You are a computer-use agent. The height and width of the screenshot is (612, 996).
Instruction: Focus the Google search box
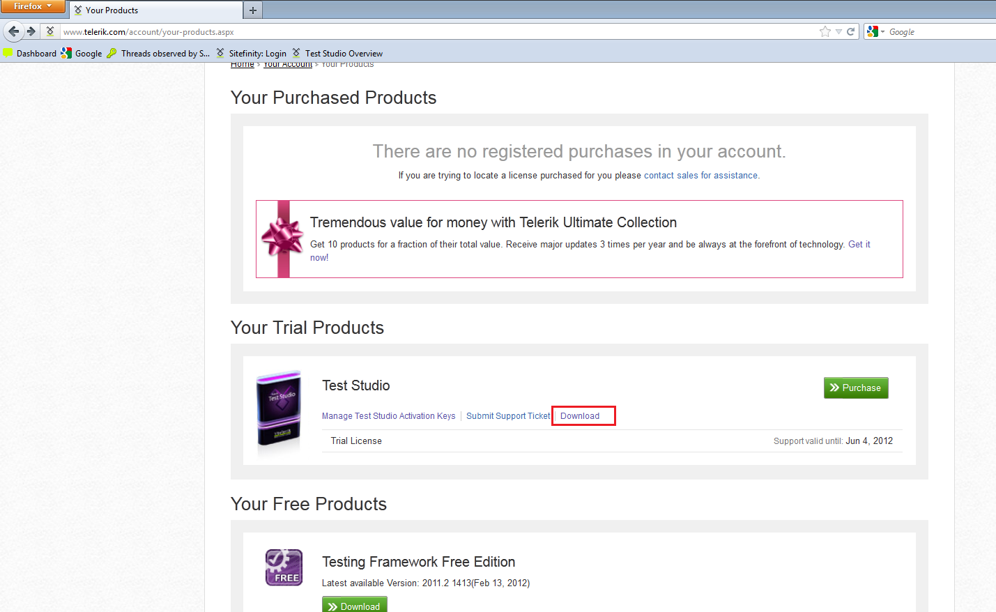click(x=937, y=32)
